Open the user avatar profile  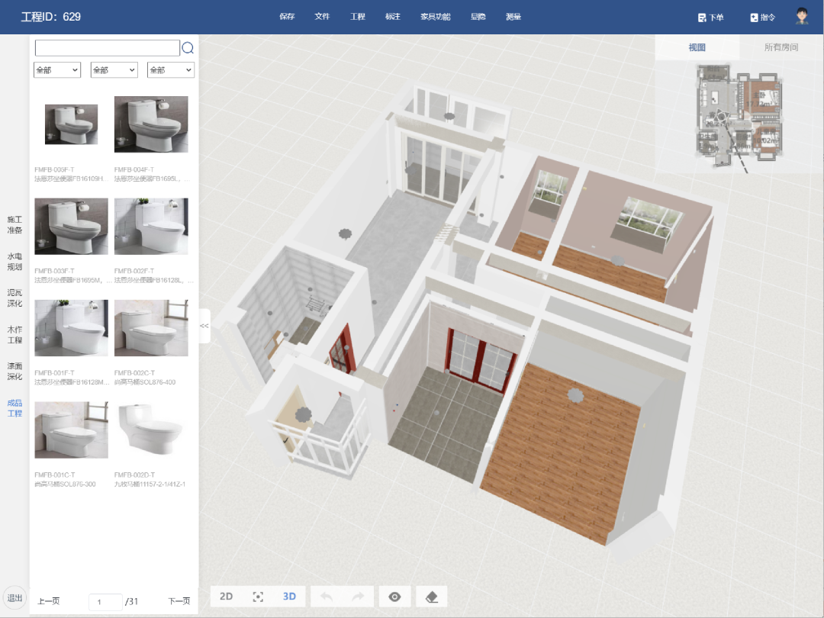coord(801,16)
